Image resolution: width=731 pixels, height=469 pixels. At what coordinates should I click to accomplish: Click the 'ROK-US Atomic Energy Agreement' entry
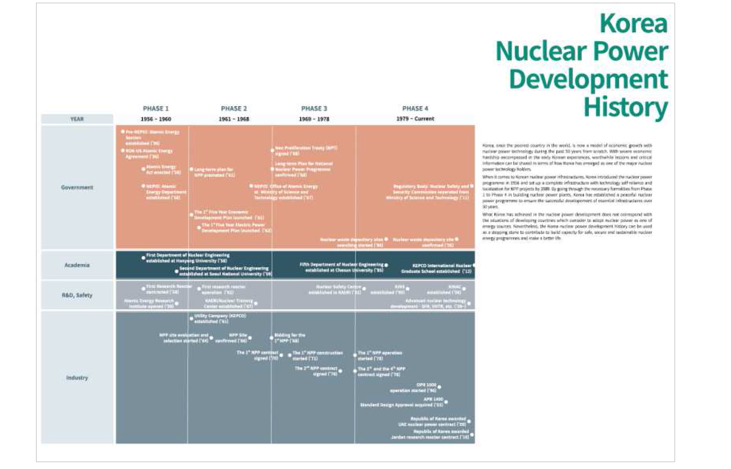point(148,154)
